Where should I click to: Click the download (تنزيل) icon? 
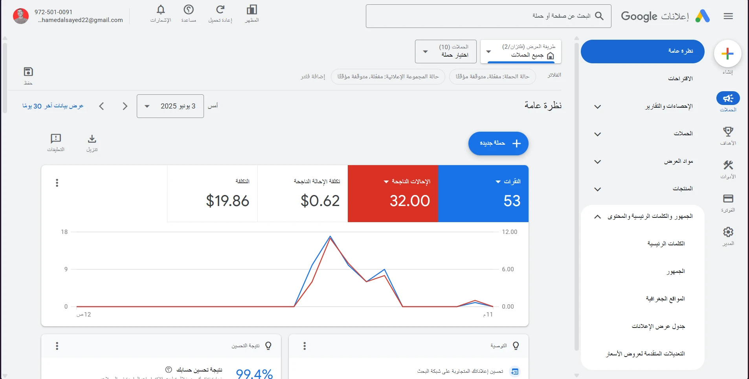tap(92, 138)
